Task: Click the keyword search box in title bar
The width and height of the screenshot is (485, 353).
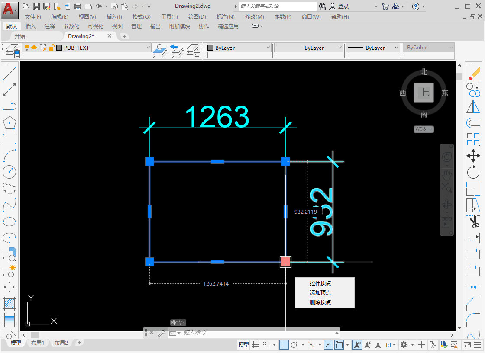Action: pyautogui.click(x=278, y=6)
